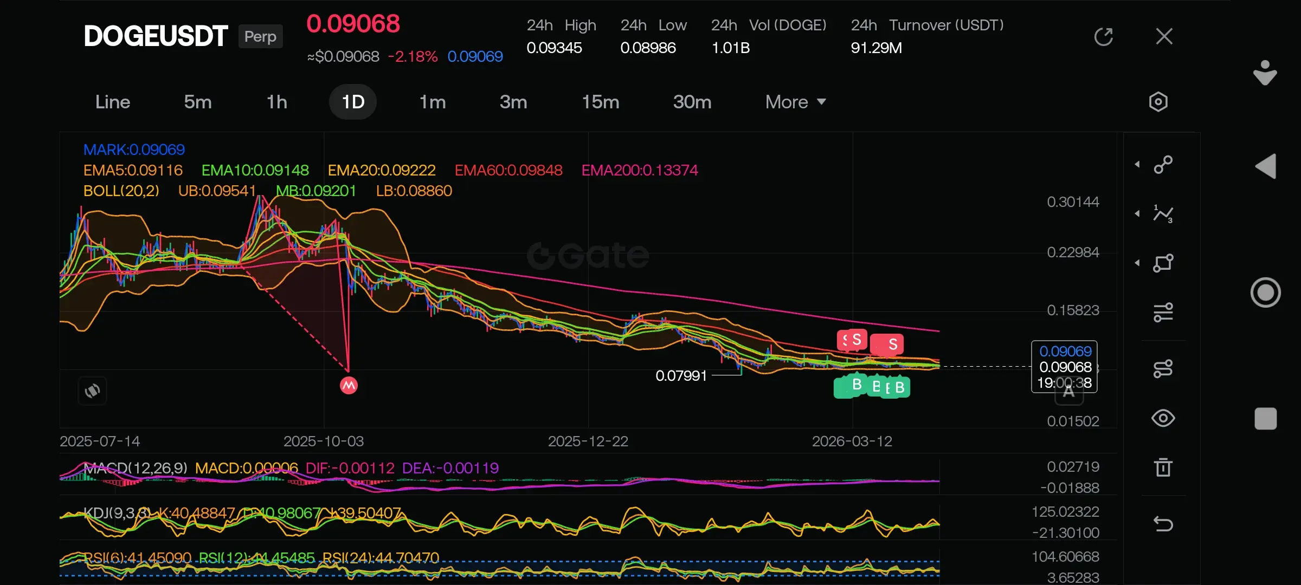1301x585 pixels.
Task: Click the trash icon to delete drawings
Action: pos(1163,467)
